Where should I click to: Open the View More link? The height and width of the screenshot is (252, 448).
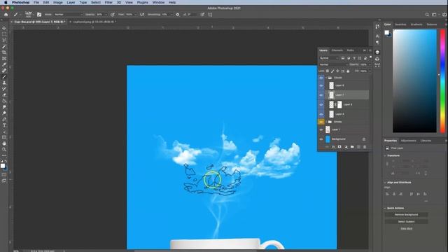[x=406, y=229]
